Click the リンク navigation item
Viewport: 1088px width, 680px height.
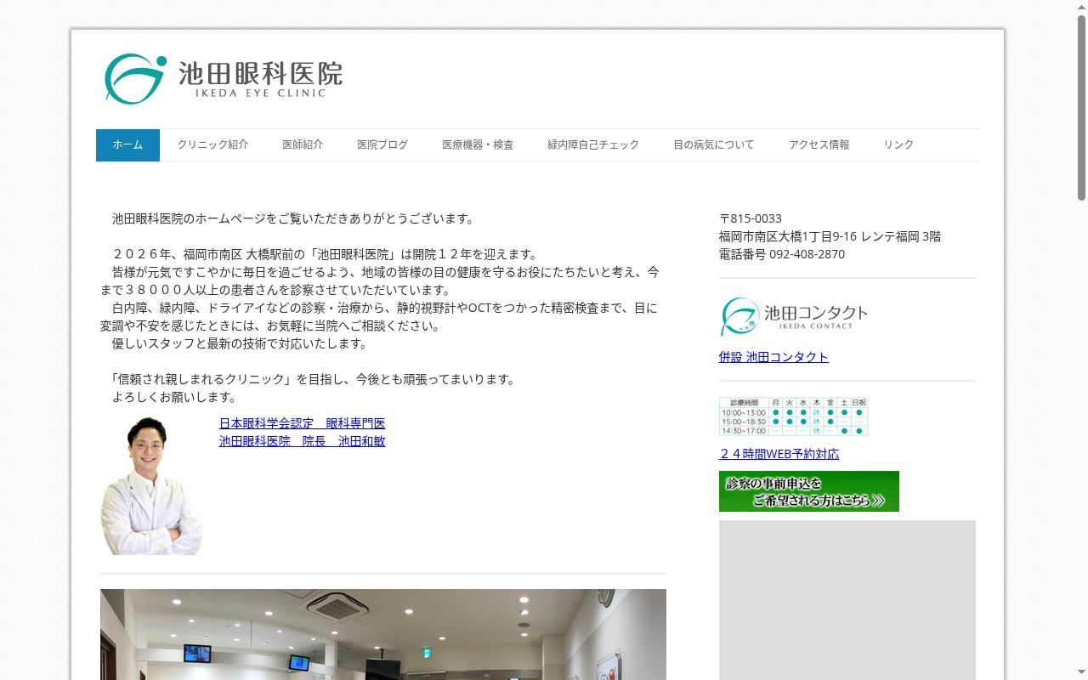tap(898, 145)
